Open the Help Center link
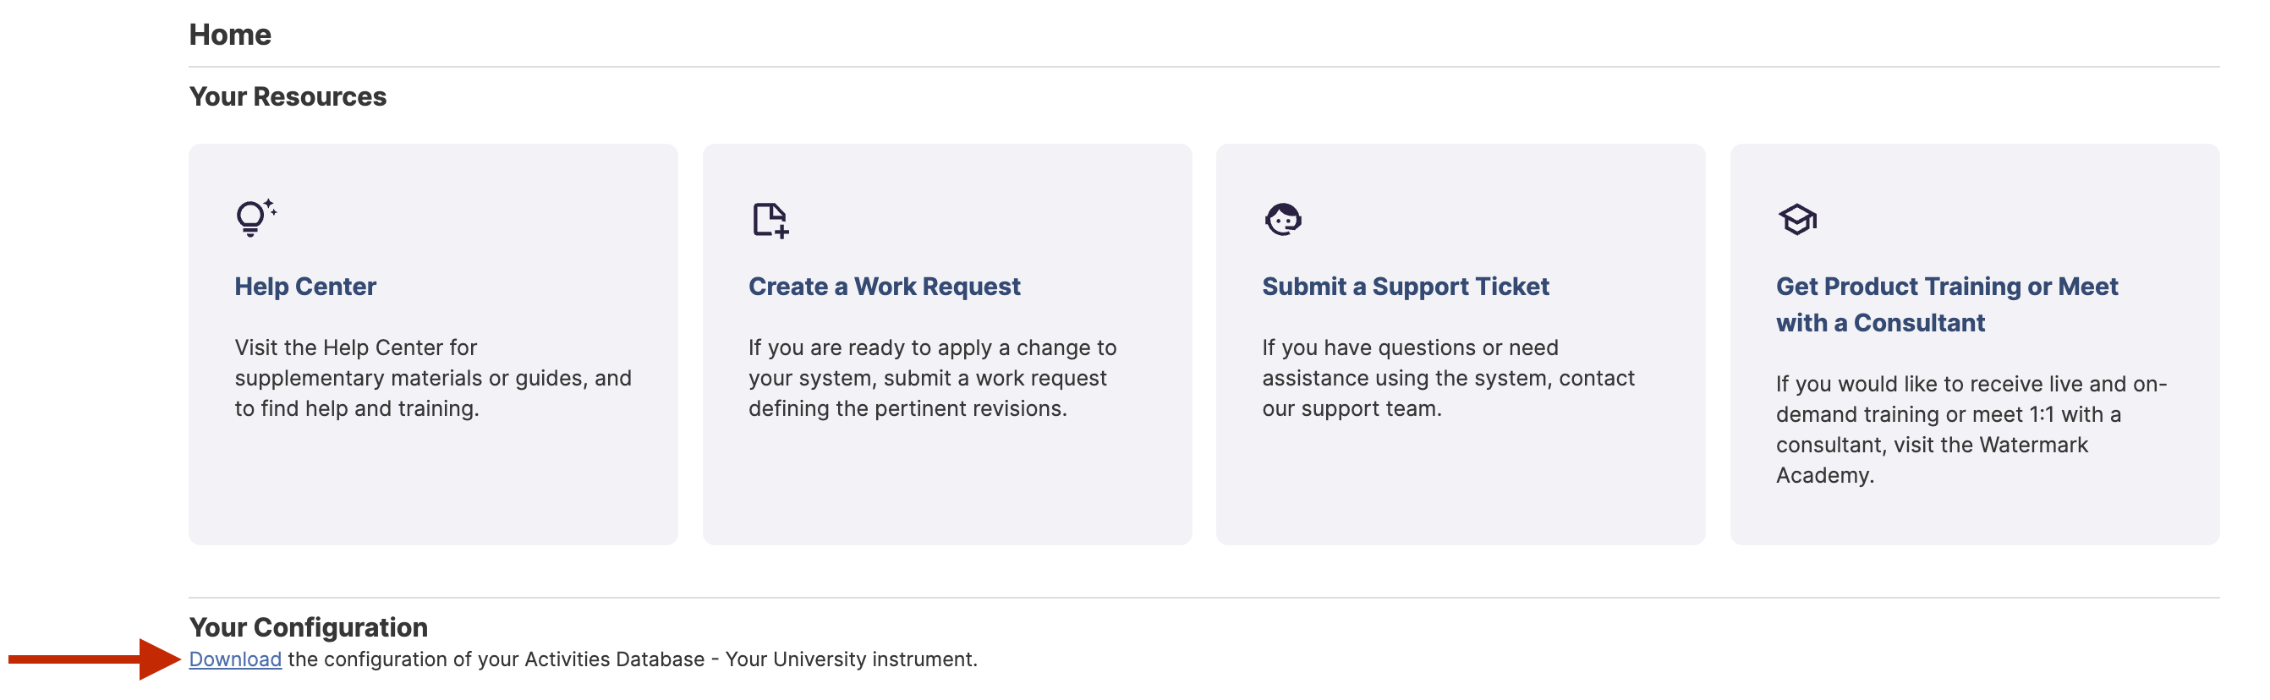This screenshot has height=700, width=2270. tap(305, 286)
